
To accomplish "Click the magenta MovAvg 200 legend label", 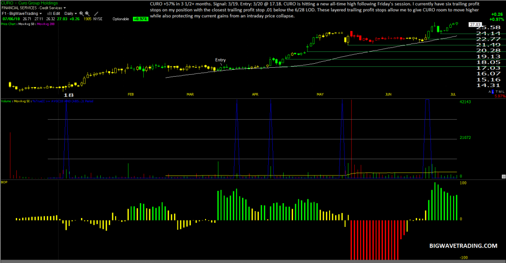I will click(x=45, y=24).
